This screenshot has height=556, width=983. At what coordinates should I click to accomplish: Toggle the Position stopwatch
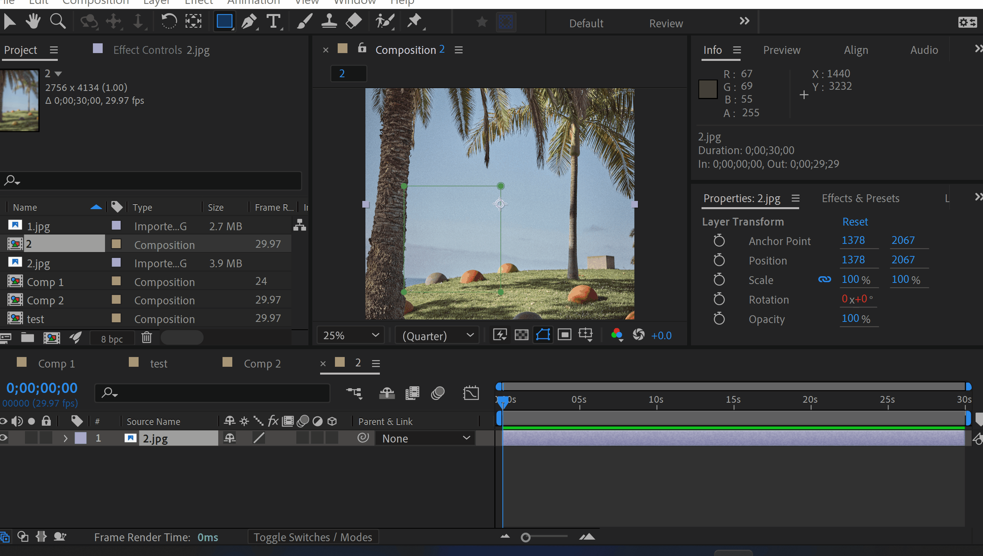(719, 260)
